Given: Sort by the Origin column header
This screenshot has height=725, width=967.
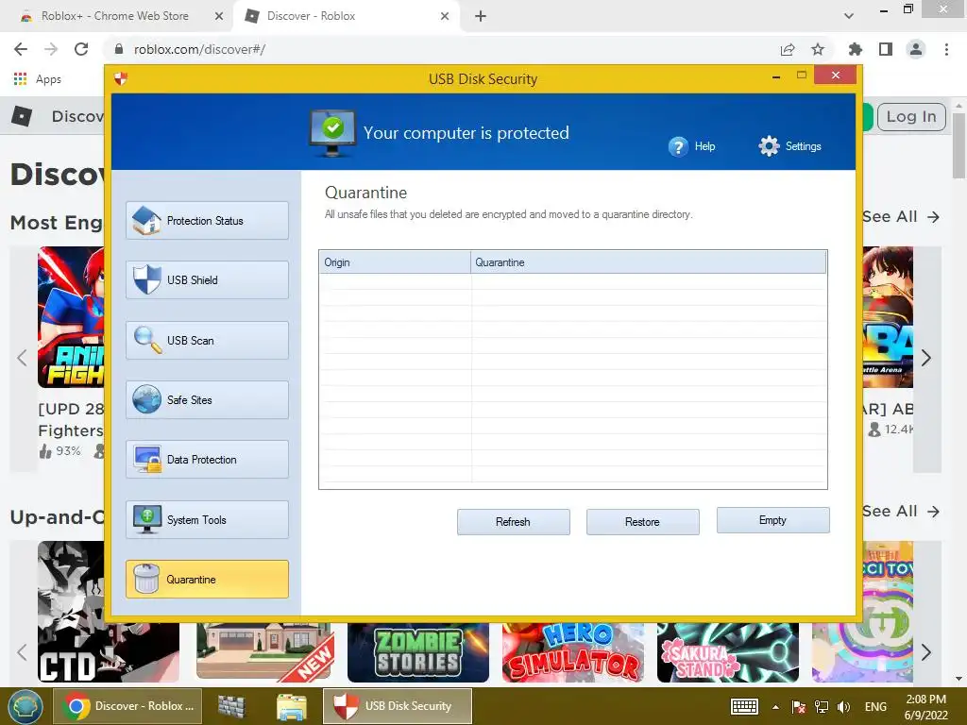Looking at the screenshot, I should coord(395,262).
